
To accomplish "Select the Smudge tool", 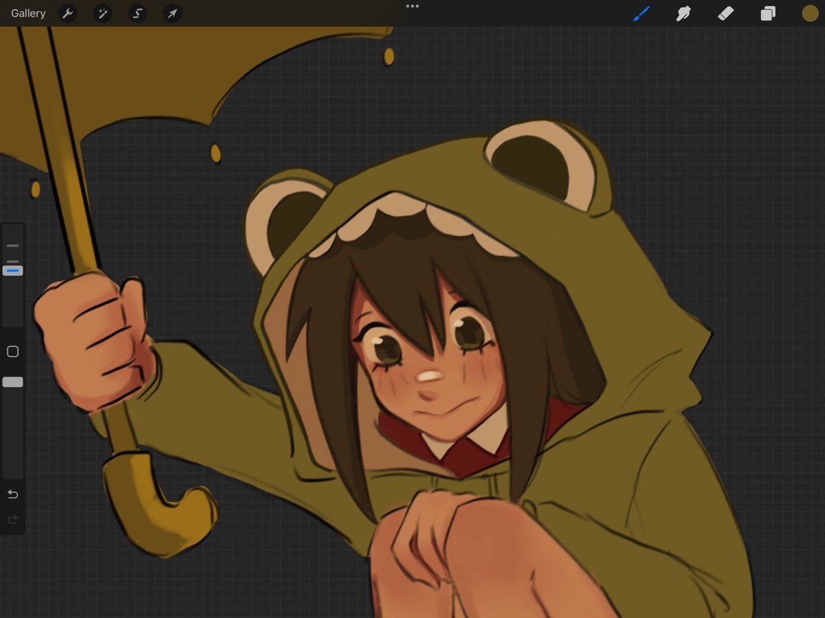I will [683, 13].
